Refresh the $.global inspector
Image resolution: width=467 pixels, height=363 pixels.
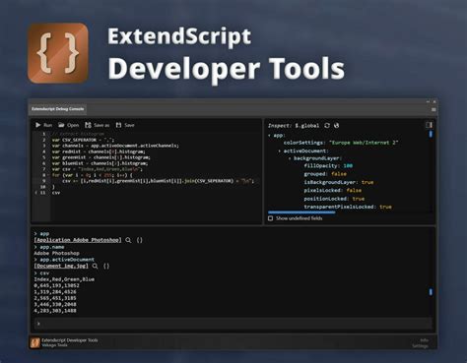[327, 125]
